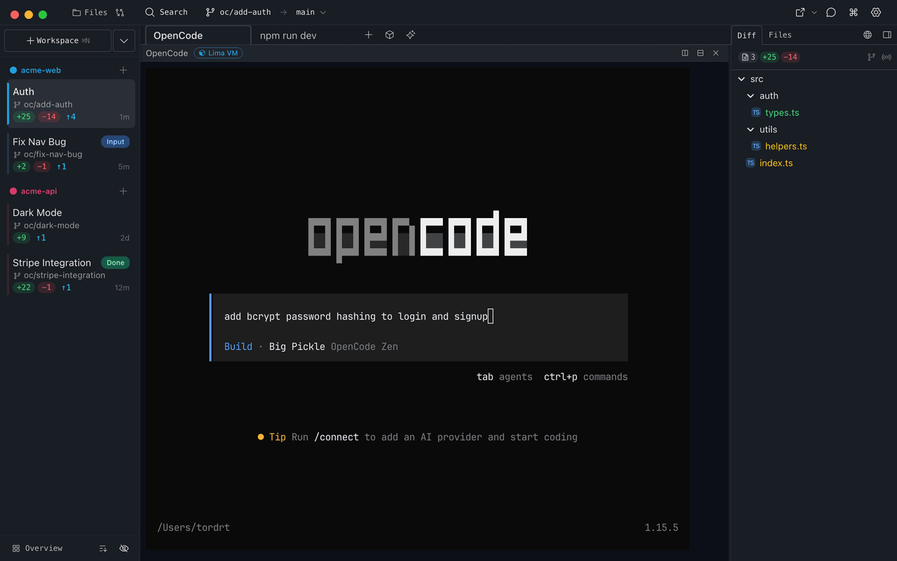The width and height of the screenshot is (897, 561).
Task: Expand the chevron beside the open-externally icon
Action: pos(814,12)
